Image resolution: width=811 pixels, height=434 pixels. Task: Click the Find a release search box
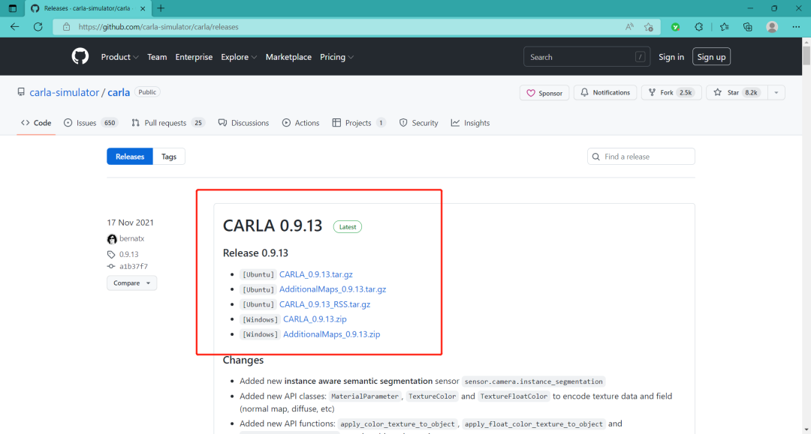point(641,157)
